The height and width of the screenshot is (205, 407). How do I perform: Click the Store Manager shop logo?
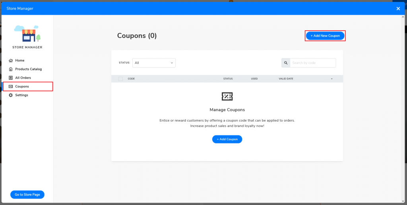click(27, 33)
